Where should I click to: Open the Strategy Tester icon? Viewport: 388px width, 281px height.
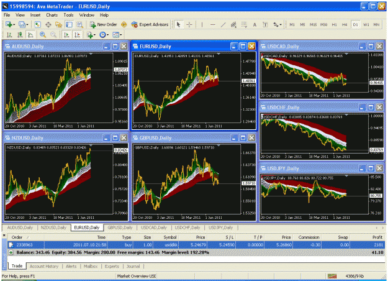(79, 24)
